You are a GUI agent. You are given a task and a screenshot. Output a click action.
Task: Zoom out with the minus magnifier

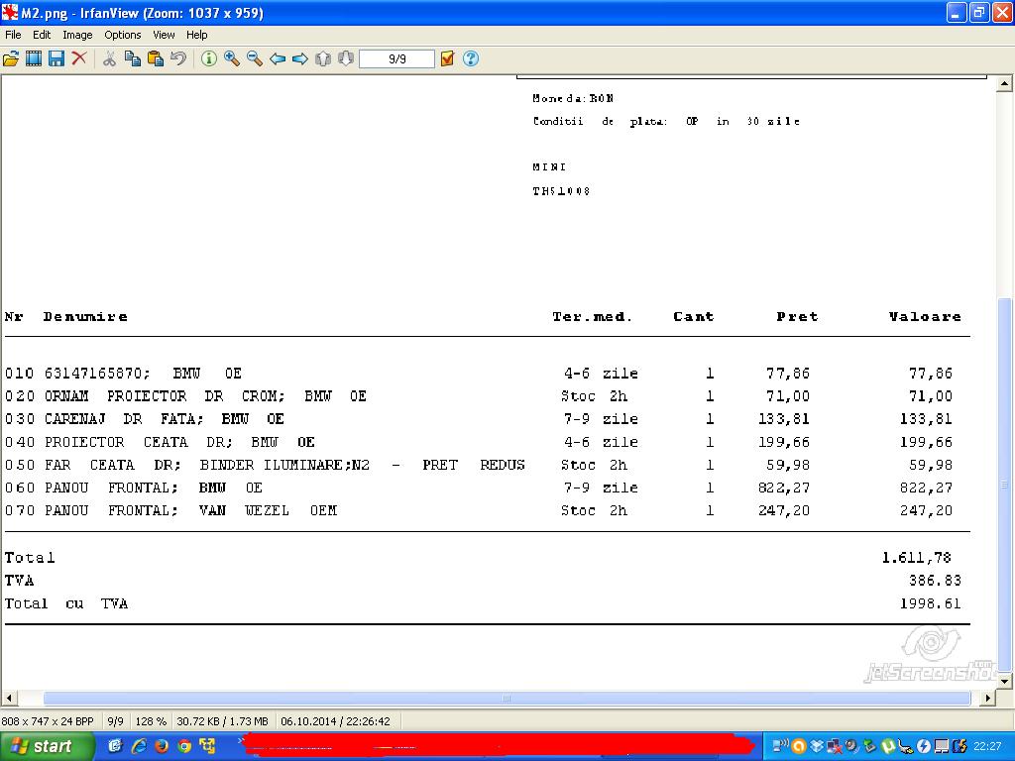(x=255, y=59)
